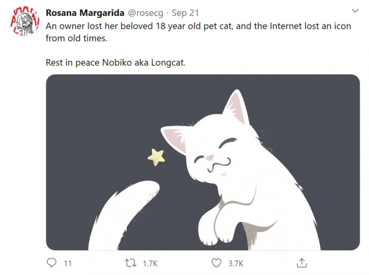Screen dimensions: 369x275
Task: Click the yellow star in the illustration
Action: coord(157,156)
